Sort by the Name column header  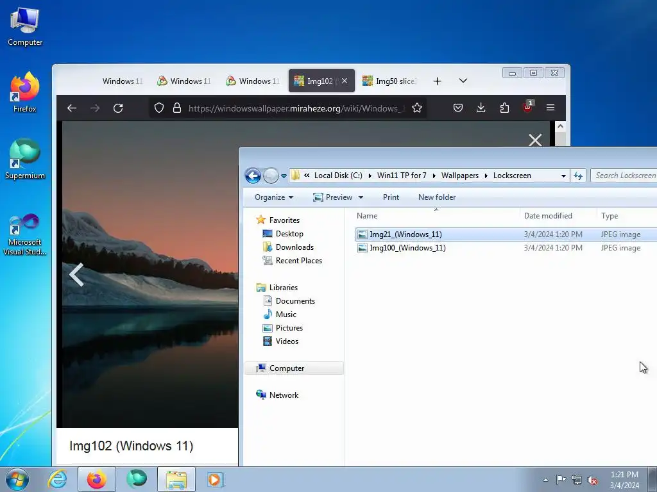pyautogui.click(x=436, y=215)
